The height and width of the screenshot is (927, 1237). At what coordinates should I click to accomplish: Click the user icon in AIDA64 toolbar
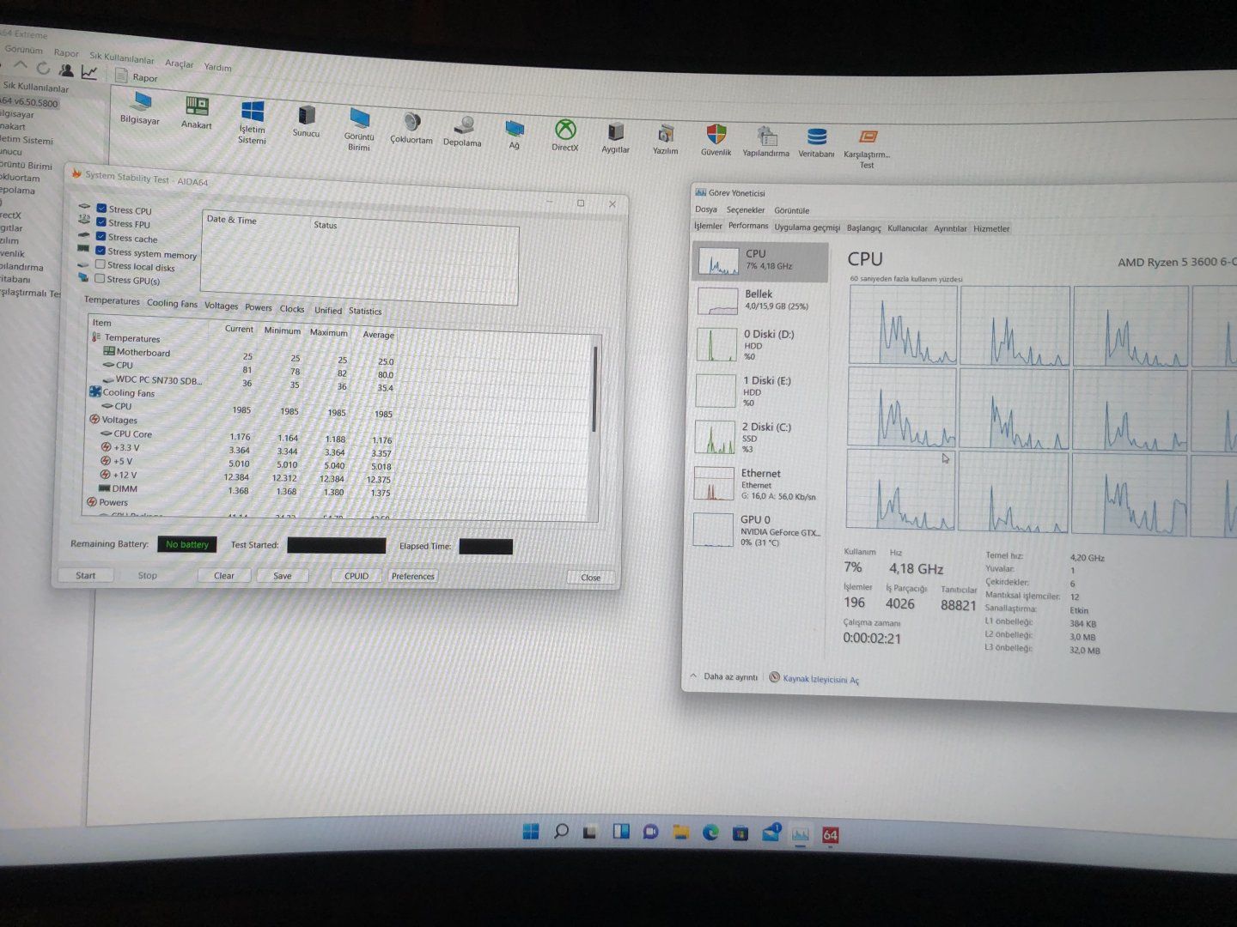coord(66,70)
